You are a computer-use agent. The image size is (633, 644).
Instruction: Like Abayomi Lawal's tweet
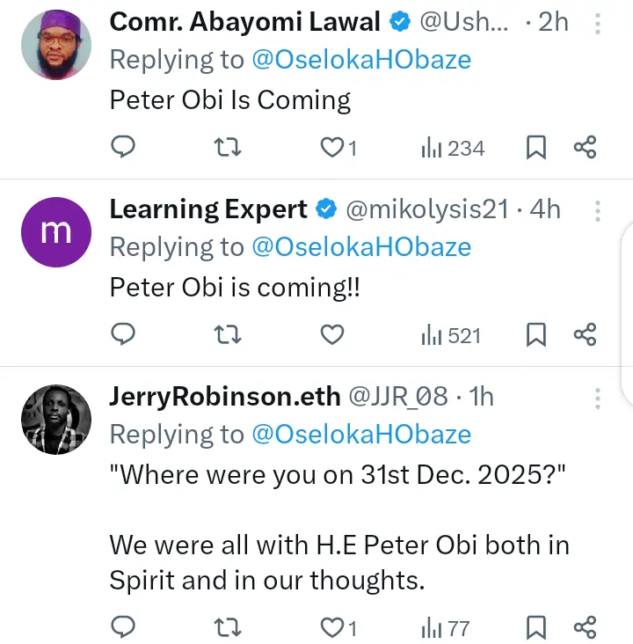331,147
